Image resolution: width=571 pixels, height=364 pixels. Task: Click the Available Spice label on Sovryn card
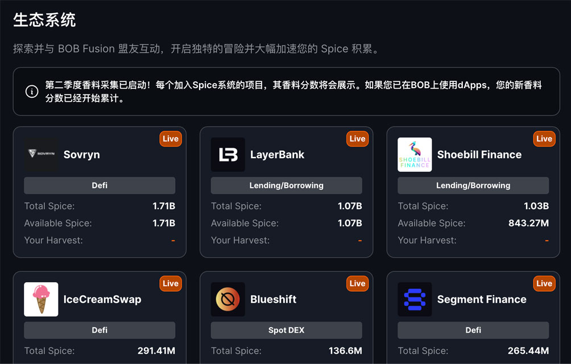coord(58,223)
